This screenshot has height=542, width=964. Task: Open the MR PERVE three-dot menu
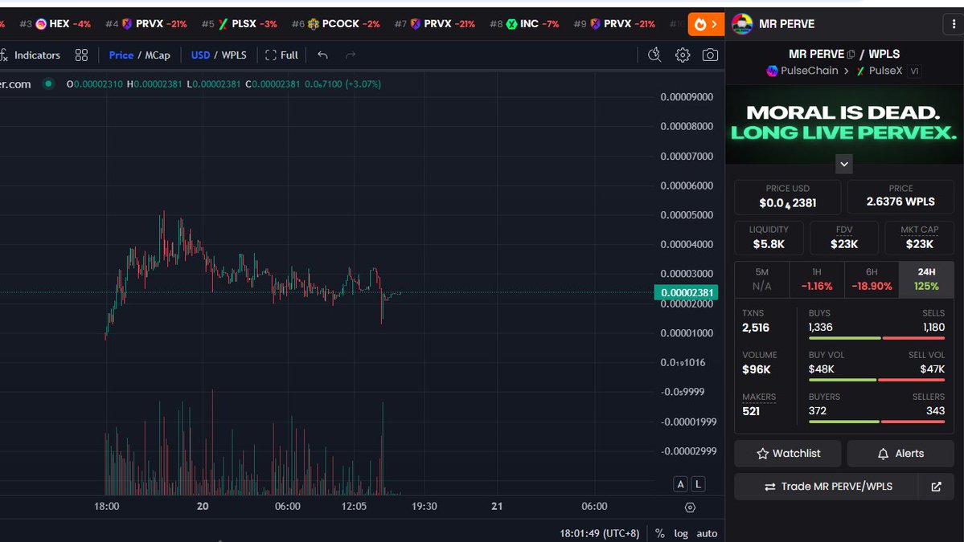954,24
